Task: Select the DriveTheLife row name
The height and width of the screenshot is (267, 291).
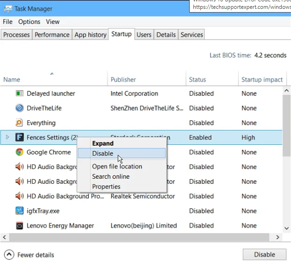Action: pyautogui.click(x=44, y=108)
